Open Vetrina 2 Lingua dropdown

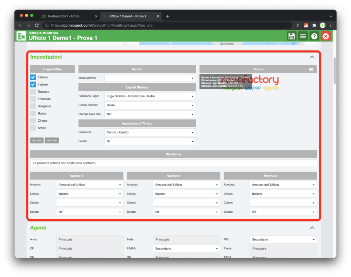click(x=186, y=194)
